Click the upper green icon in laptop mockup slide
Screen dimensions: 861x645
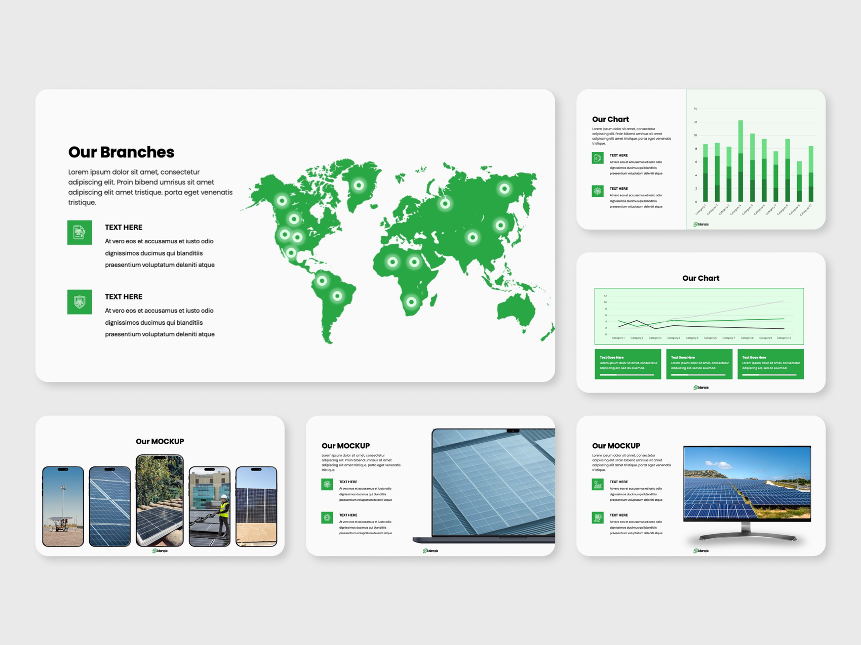(327, 485)
